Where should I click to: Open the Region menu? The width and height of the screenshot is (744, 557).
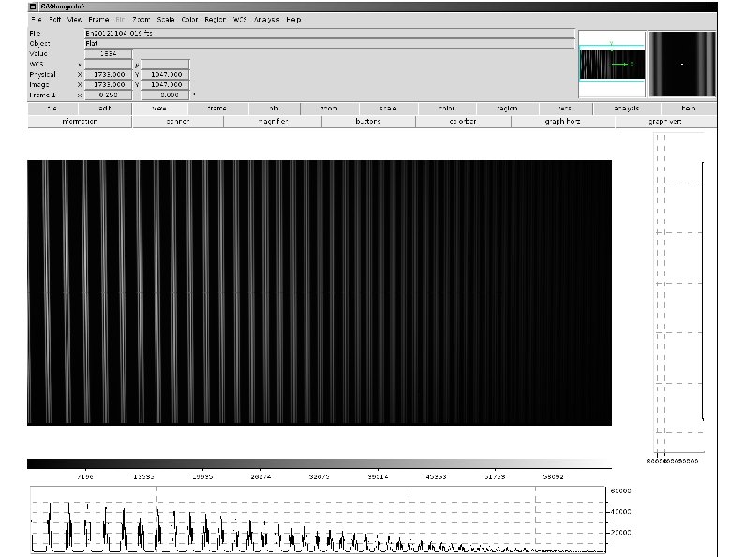(x=216, y=19)
